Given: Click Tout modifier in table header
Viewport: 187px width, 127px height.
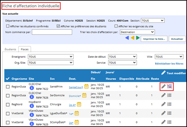Looking at the screenshot, I should (x=173, y=73).
